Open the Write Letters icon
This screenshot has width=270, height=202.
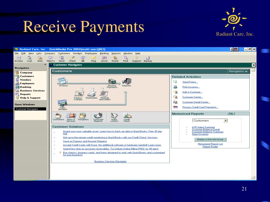[114, 117]
